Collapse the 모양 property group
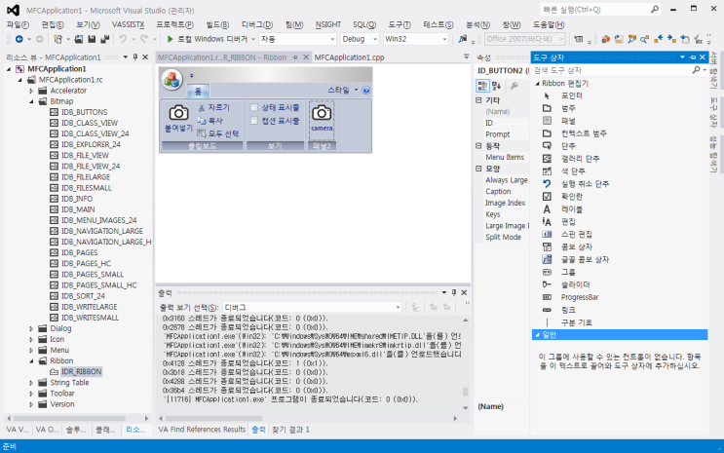Viewport: 724px width, 453px height. tap(478, 169)
